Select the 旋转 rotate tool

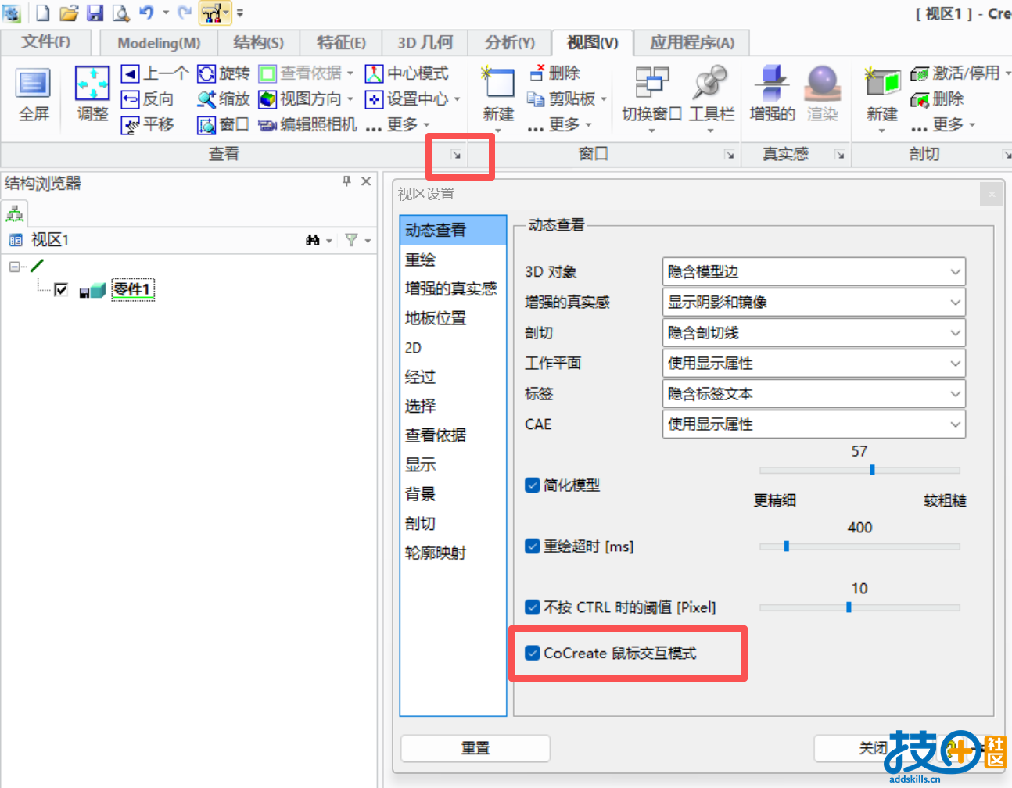point(224,73)
